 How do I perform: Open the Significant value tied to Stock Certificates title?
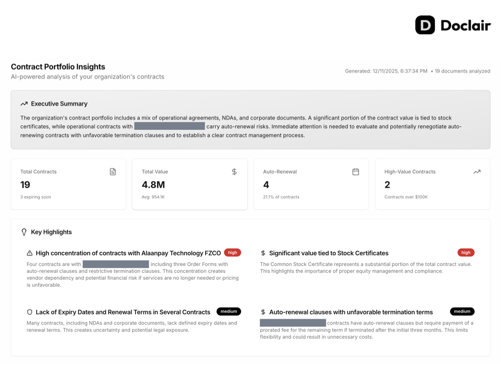(329, 253)
